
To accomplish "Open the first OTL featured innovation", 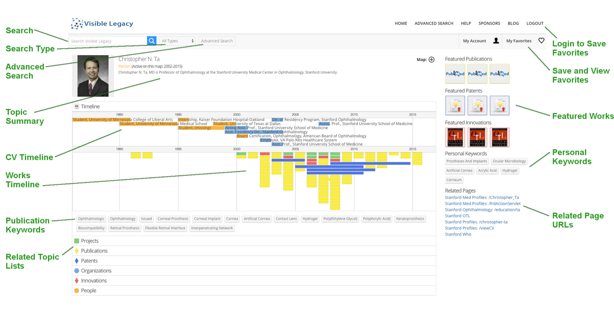I will (455, 137).
